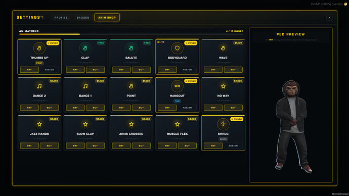The image size is (349, 196).
Task: Buy the Arms Crossed animation
Action: coord(141,145)
